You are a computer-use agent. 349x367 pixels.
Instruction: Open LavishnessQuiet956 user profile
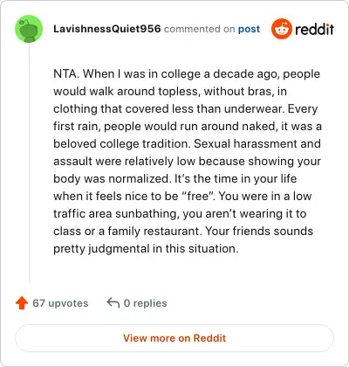click(107, 29)
